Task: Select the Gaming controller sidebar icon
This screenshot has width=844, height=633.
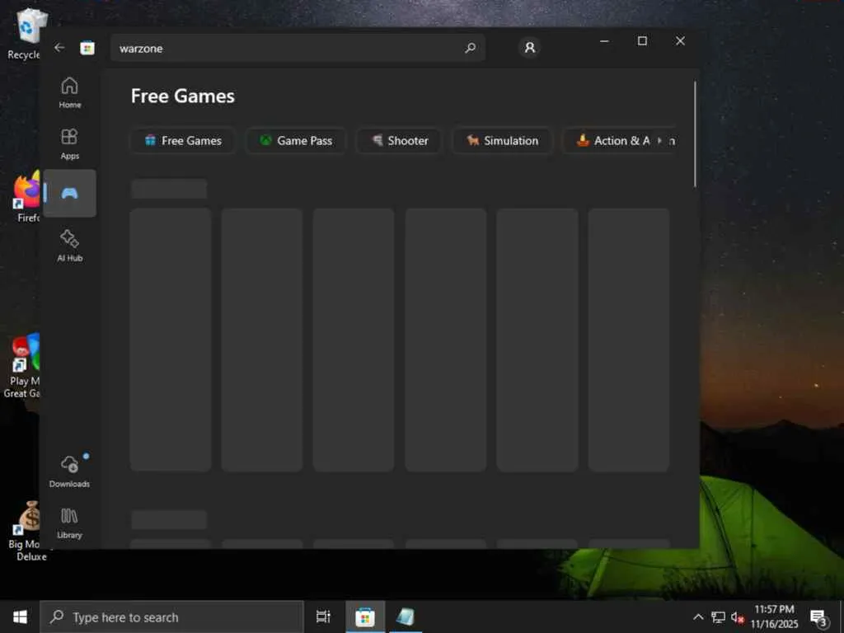Action: coord(70,193)
